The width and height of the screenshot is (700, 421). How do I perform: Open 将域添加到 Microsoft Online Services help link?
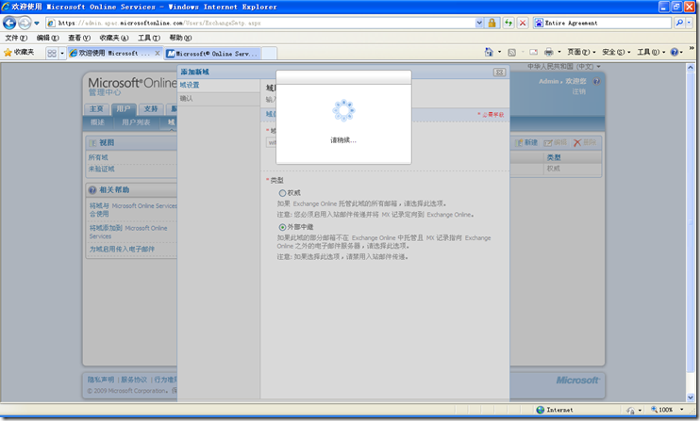coord(128,232)
